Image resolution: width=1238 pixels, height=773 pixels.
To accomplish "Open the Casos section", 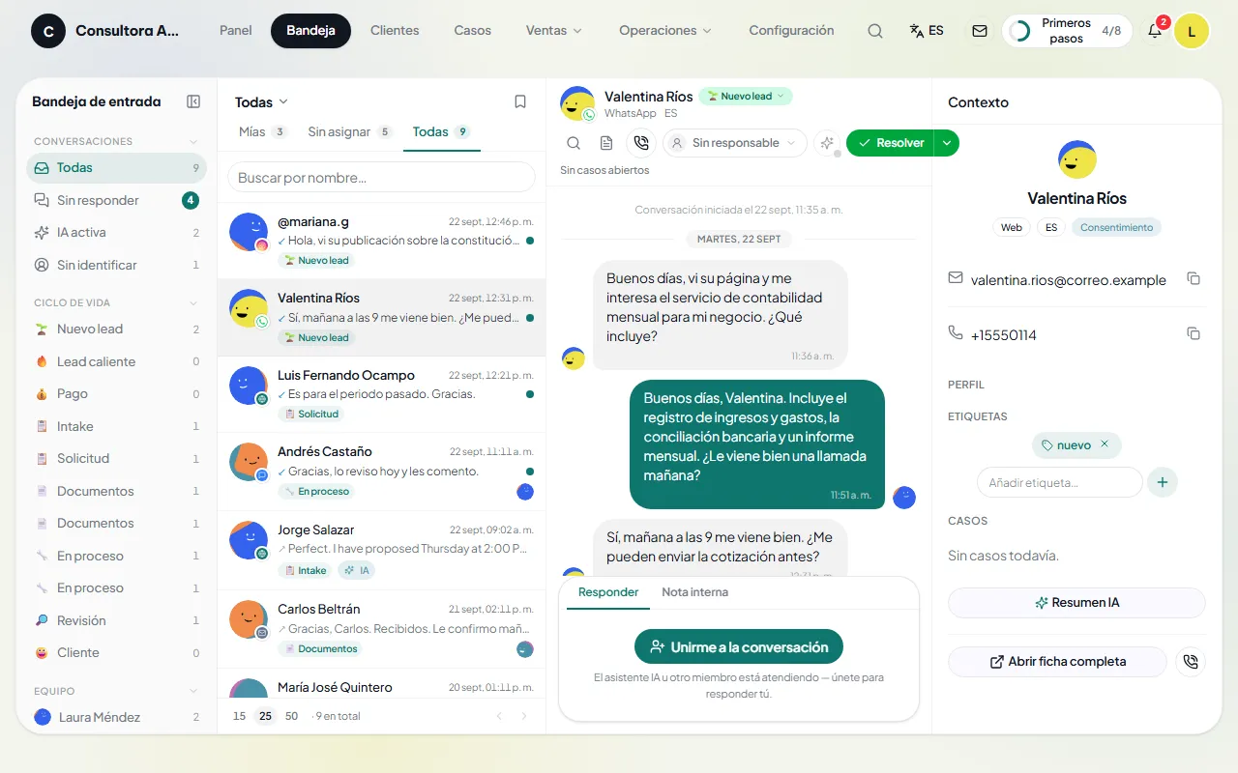I will pyautogui.click(x=473, y=31).
